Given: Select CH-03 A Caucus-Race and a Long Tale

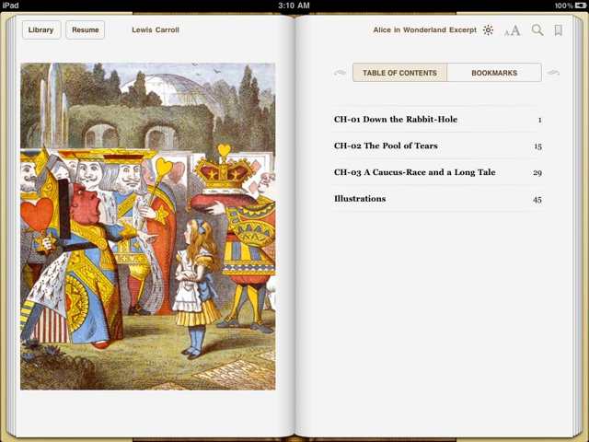Looking at the screenshot, I should click(414, 172).
